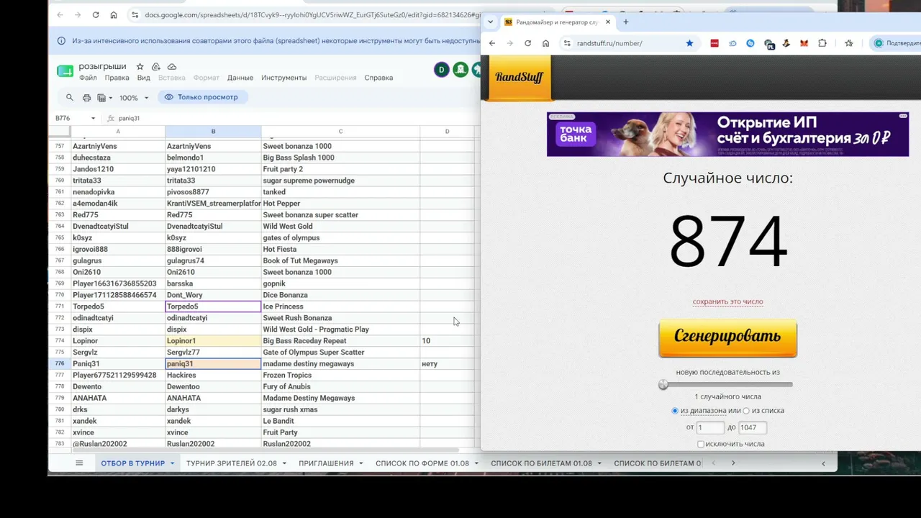This screenshot has width=921, height=518.
Task: Open site info icon beside docs.google.com URL
Action: click(135, 14)
